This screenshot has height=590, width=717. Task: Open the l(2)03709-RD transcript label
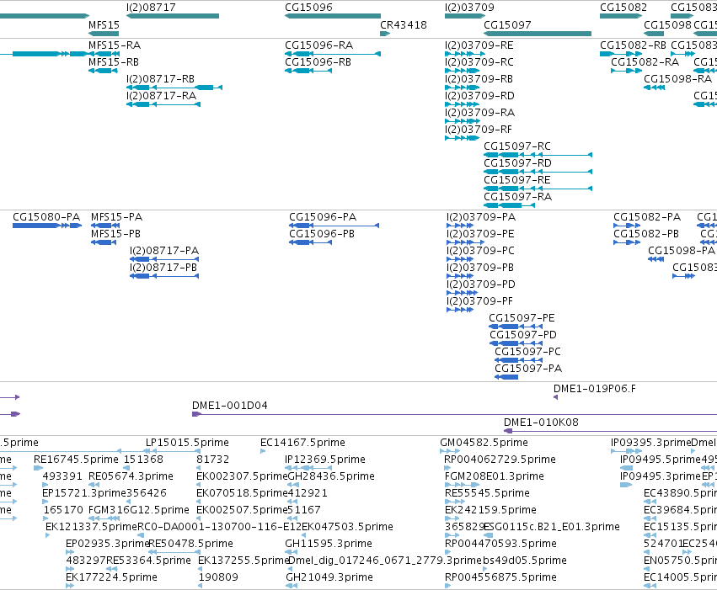coord(479,96)
